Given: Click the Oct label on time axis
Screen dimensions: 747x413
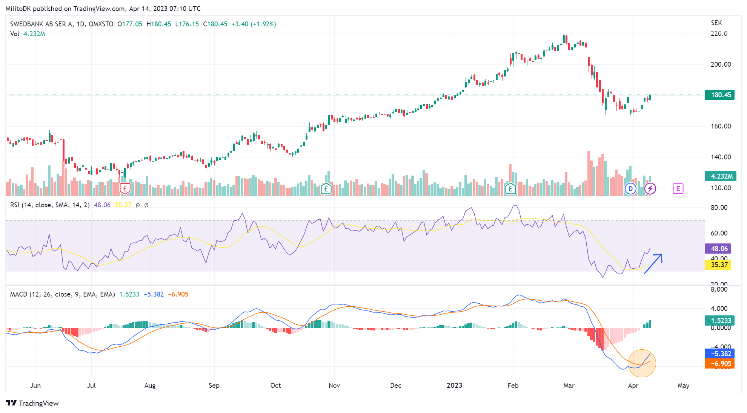Looking at the screenshot, I should point(276,385).
